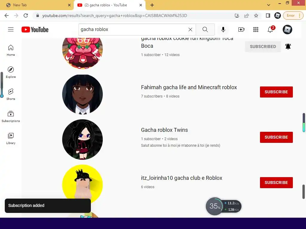Toggle the notification bell beside SUBSCRIBED
The height and width of the screenshot is (229, 306).
[288, 46]
